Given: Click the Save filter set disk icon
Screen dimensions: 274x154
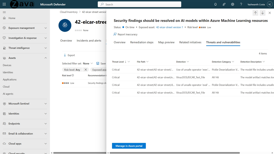Looking at the screenshot, I should point(98,64).
